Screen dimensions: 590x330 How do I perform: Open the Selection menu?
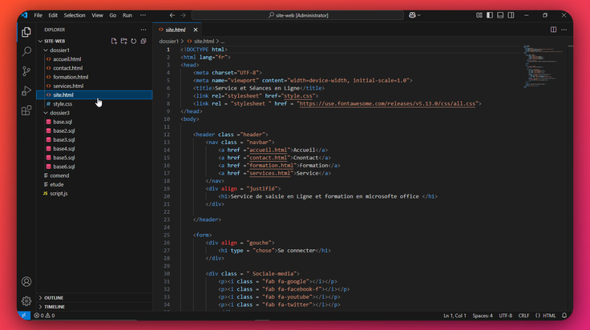(x=75, y=15)
